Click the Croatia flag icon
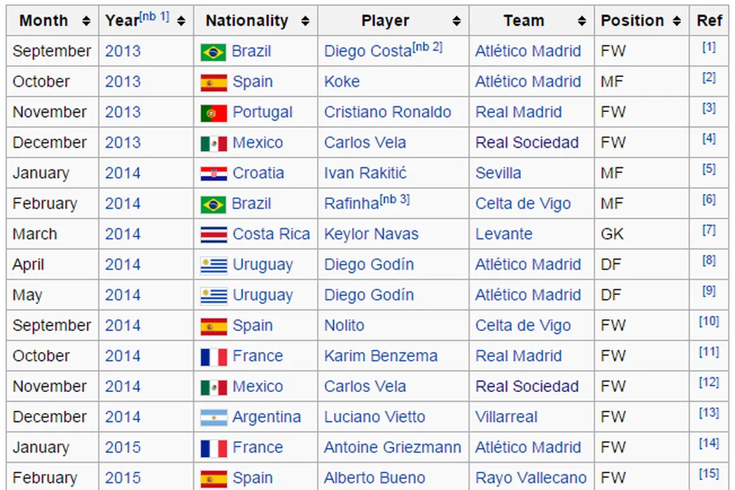735x490 pixels. tap(213, 174)
